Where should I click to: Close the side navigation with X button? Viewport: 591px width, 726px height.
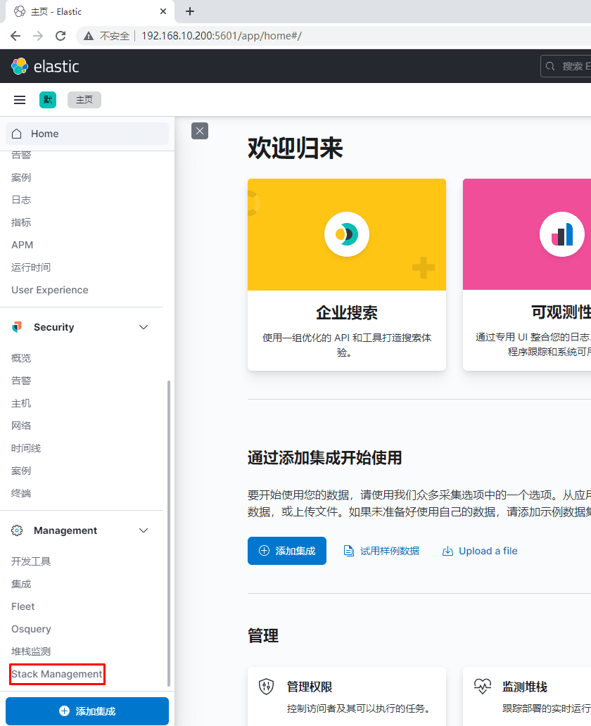coord(200,131)
